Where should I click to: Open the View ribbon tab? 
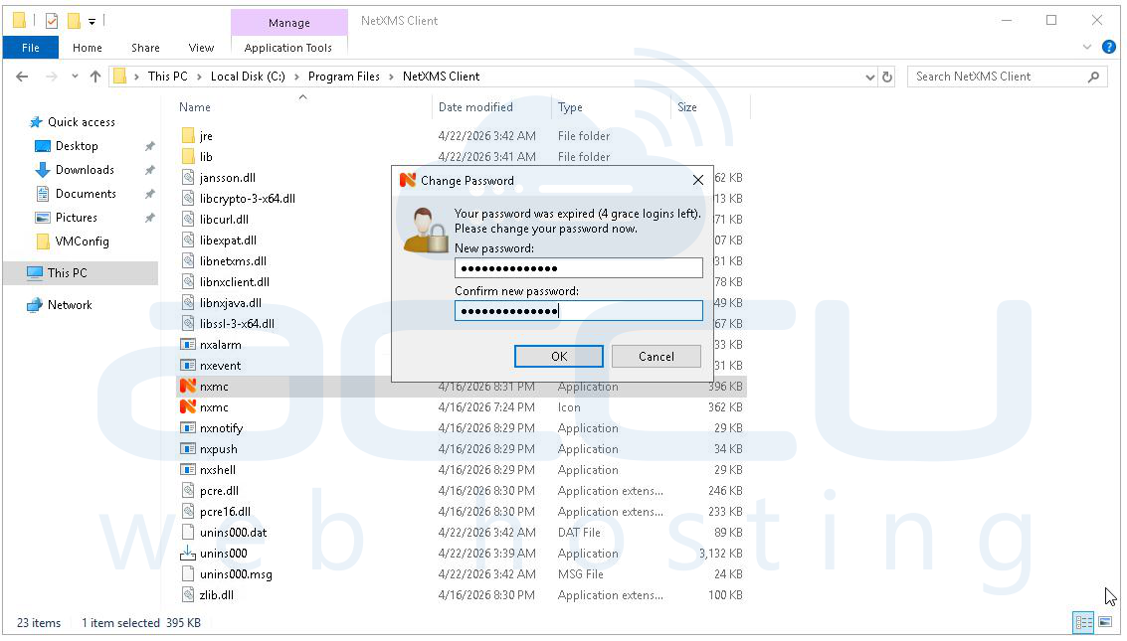point(201,48)
